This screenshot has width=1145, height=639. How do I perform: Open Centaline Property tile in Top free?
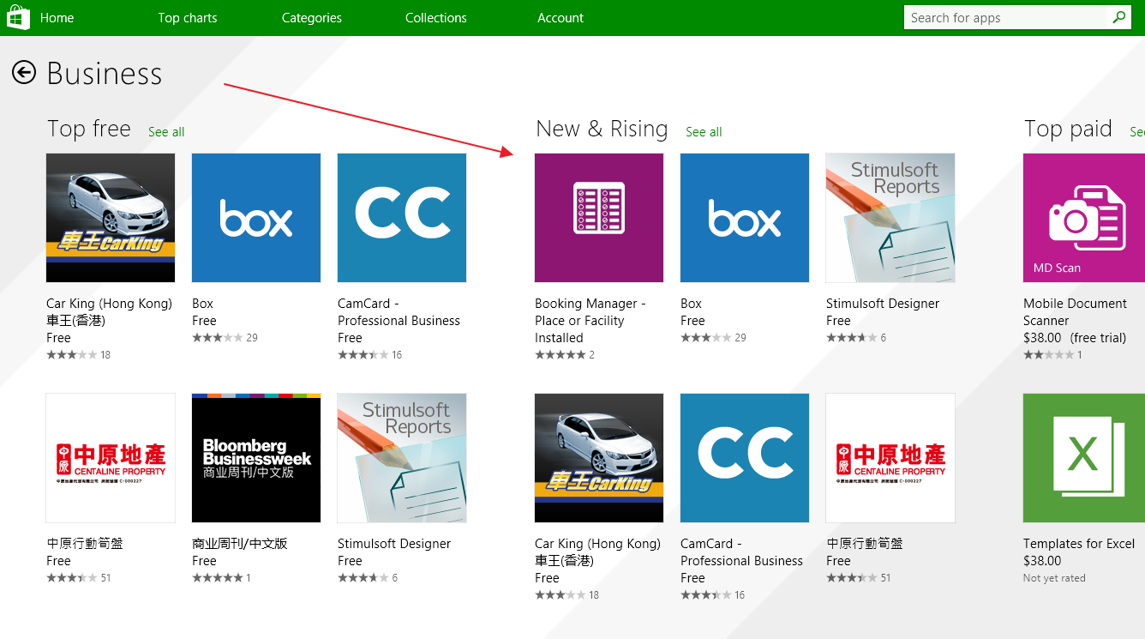111,458
